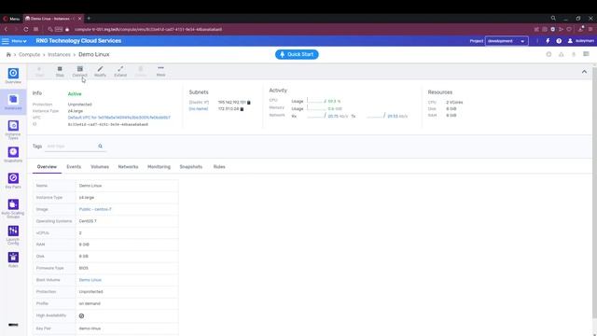
Task: Copy the 172 subnet IP address
Action: tap(242, 109)
